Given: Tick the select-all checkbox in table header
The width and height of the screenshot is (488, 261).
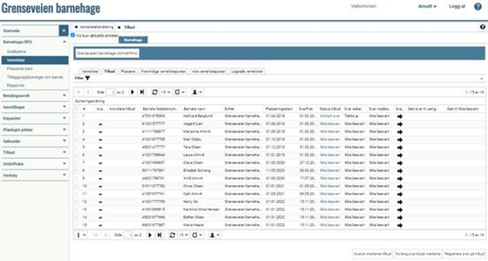Looking at the screenshot, I should pos(78,110).
